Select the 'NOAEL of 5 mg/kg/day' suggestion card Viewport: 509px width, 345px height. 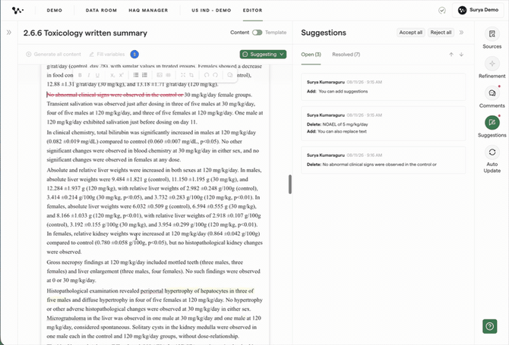(x=384, y=124)
